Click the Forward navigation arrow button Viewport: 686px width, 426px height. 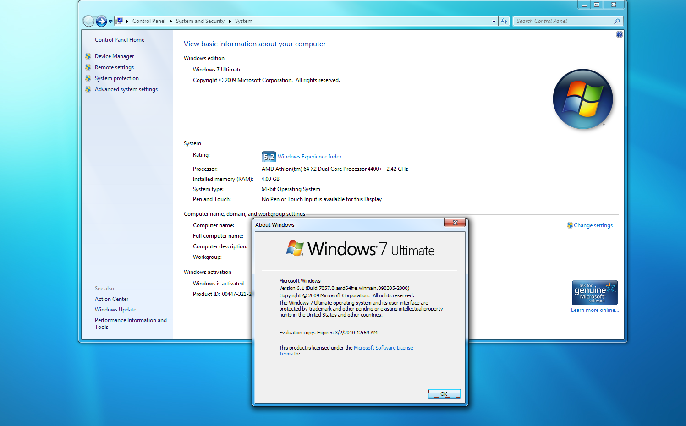pos(101,21)
